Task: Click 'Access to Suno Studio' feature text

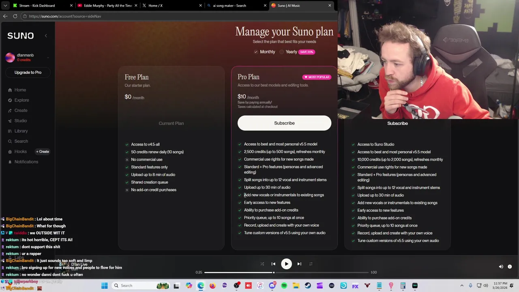Action: pyautogui.click(x=376, y=144)
